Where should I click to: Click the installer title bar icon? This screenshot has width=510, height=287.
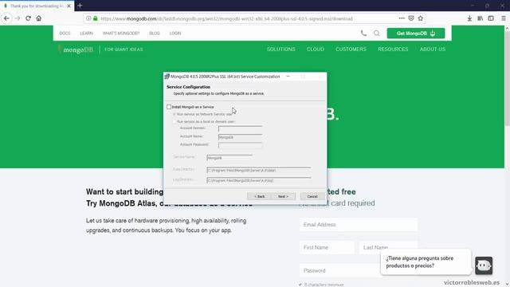tap(167, 77)
